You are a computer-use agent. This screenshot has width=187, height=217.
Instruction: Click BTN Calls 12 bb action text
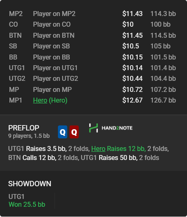coord(32,158)
